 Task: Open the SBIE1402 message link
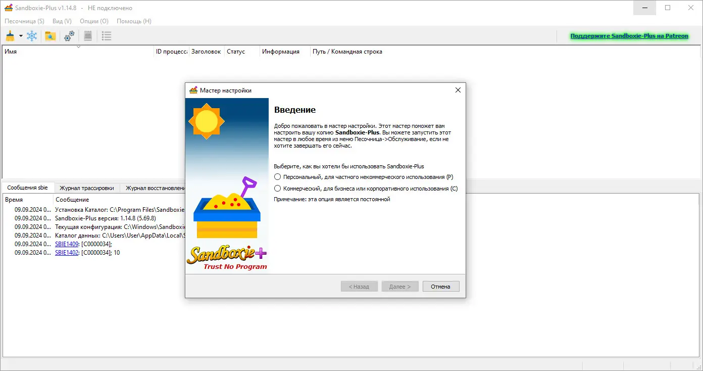coord(67,253)
